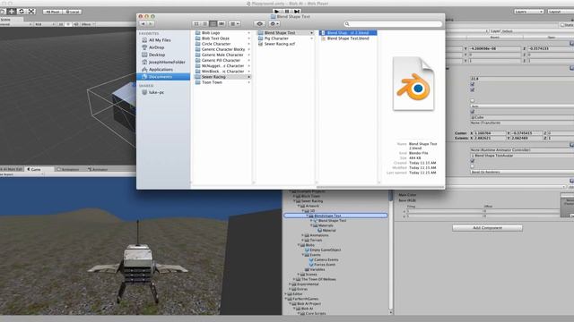
Task: Click the Finder search field
Action: (x=393, y=24)
